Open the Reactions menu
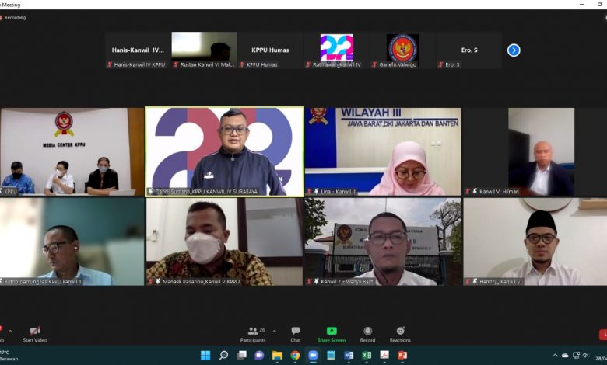Viewport: 607px width, 365px height. (x=400, y=332)
